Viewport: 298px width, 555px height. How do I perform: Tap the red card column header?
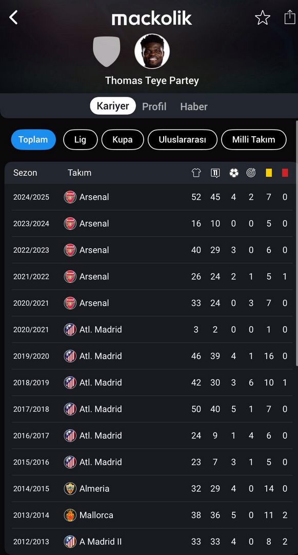tap(285, 173)
